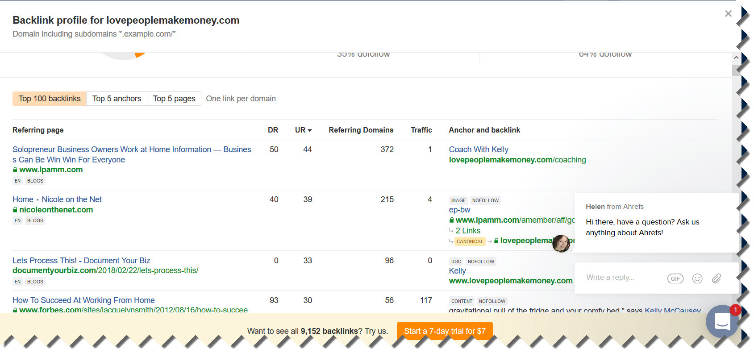The image size is (754, 353).
Task: Click the 9,152 backlinks text
Action: pos(329,331)
